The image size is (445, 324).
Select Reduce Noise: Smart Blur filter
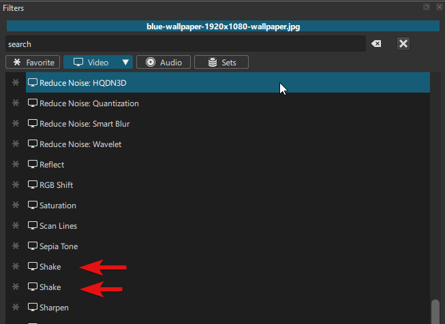(228, 123)
